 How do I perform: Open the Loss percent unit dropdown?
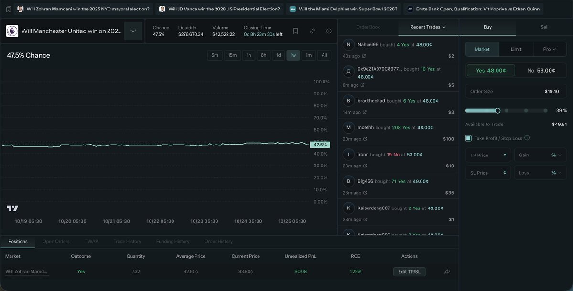557,173
